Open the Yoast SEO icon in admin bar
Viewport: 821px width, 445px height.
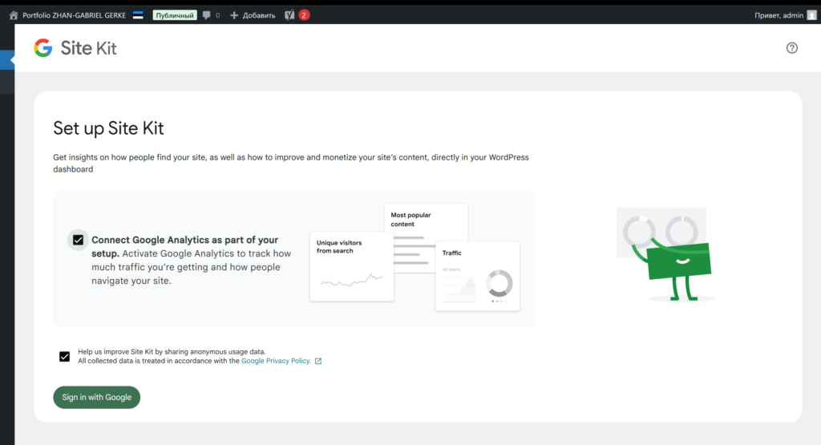(x=289, y=15)
